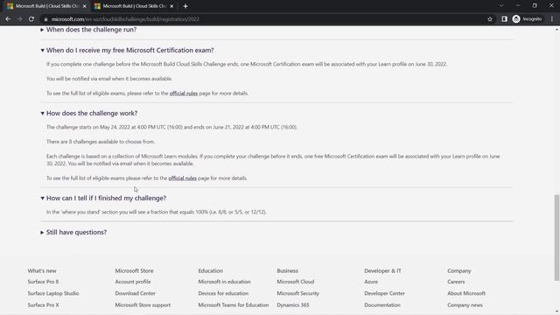Open Microsoft in education footer link
The height and width of the screenshot is (315, 560).
coord(224,282)
